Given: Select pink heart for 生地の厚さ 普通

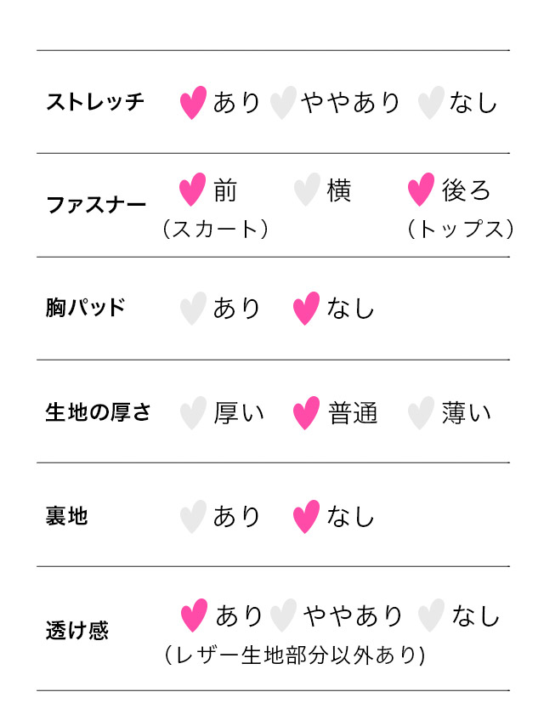Looking at the screenshot, I should pos(306,413).
